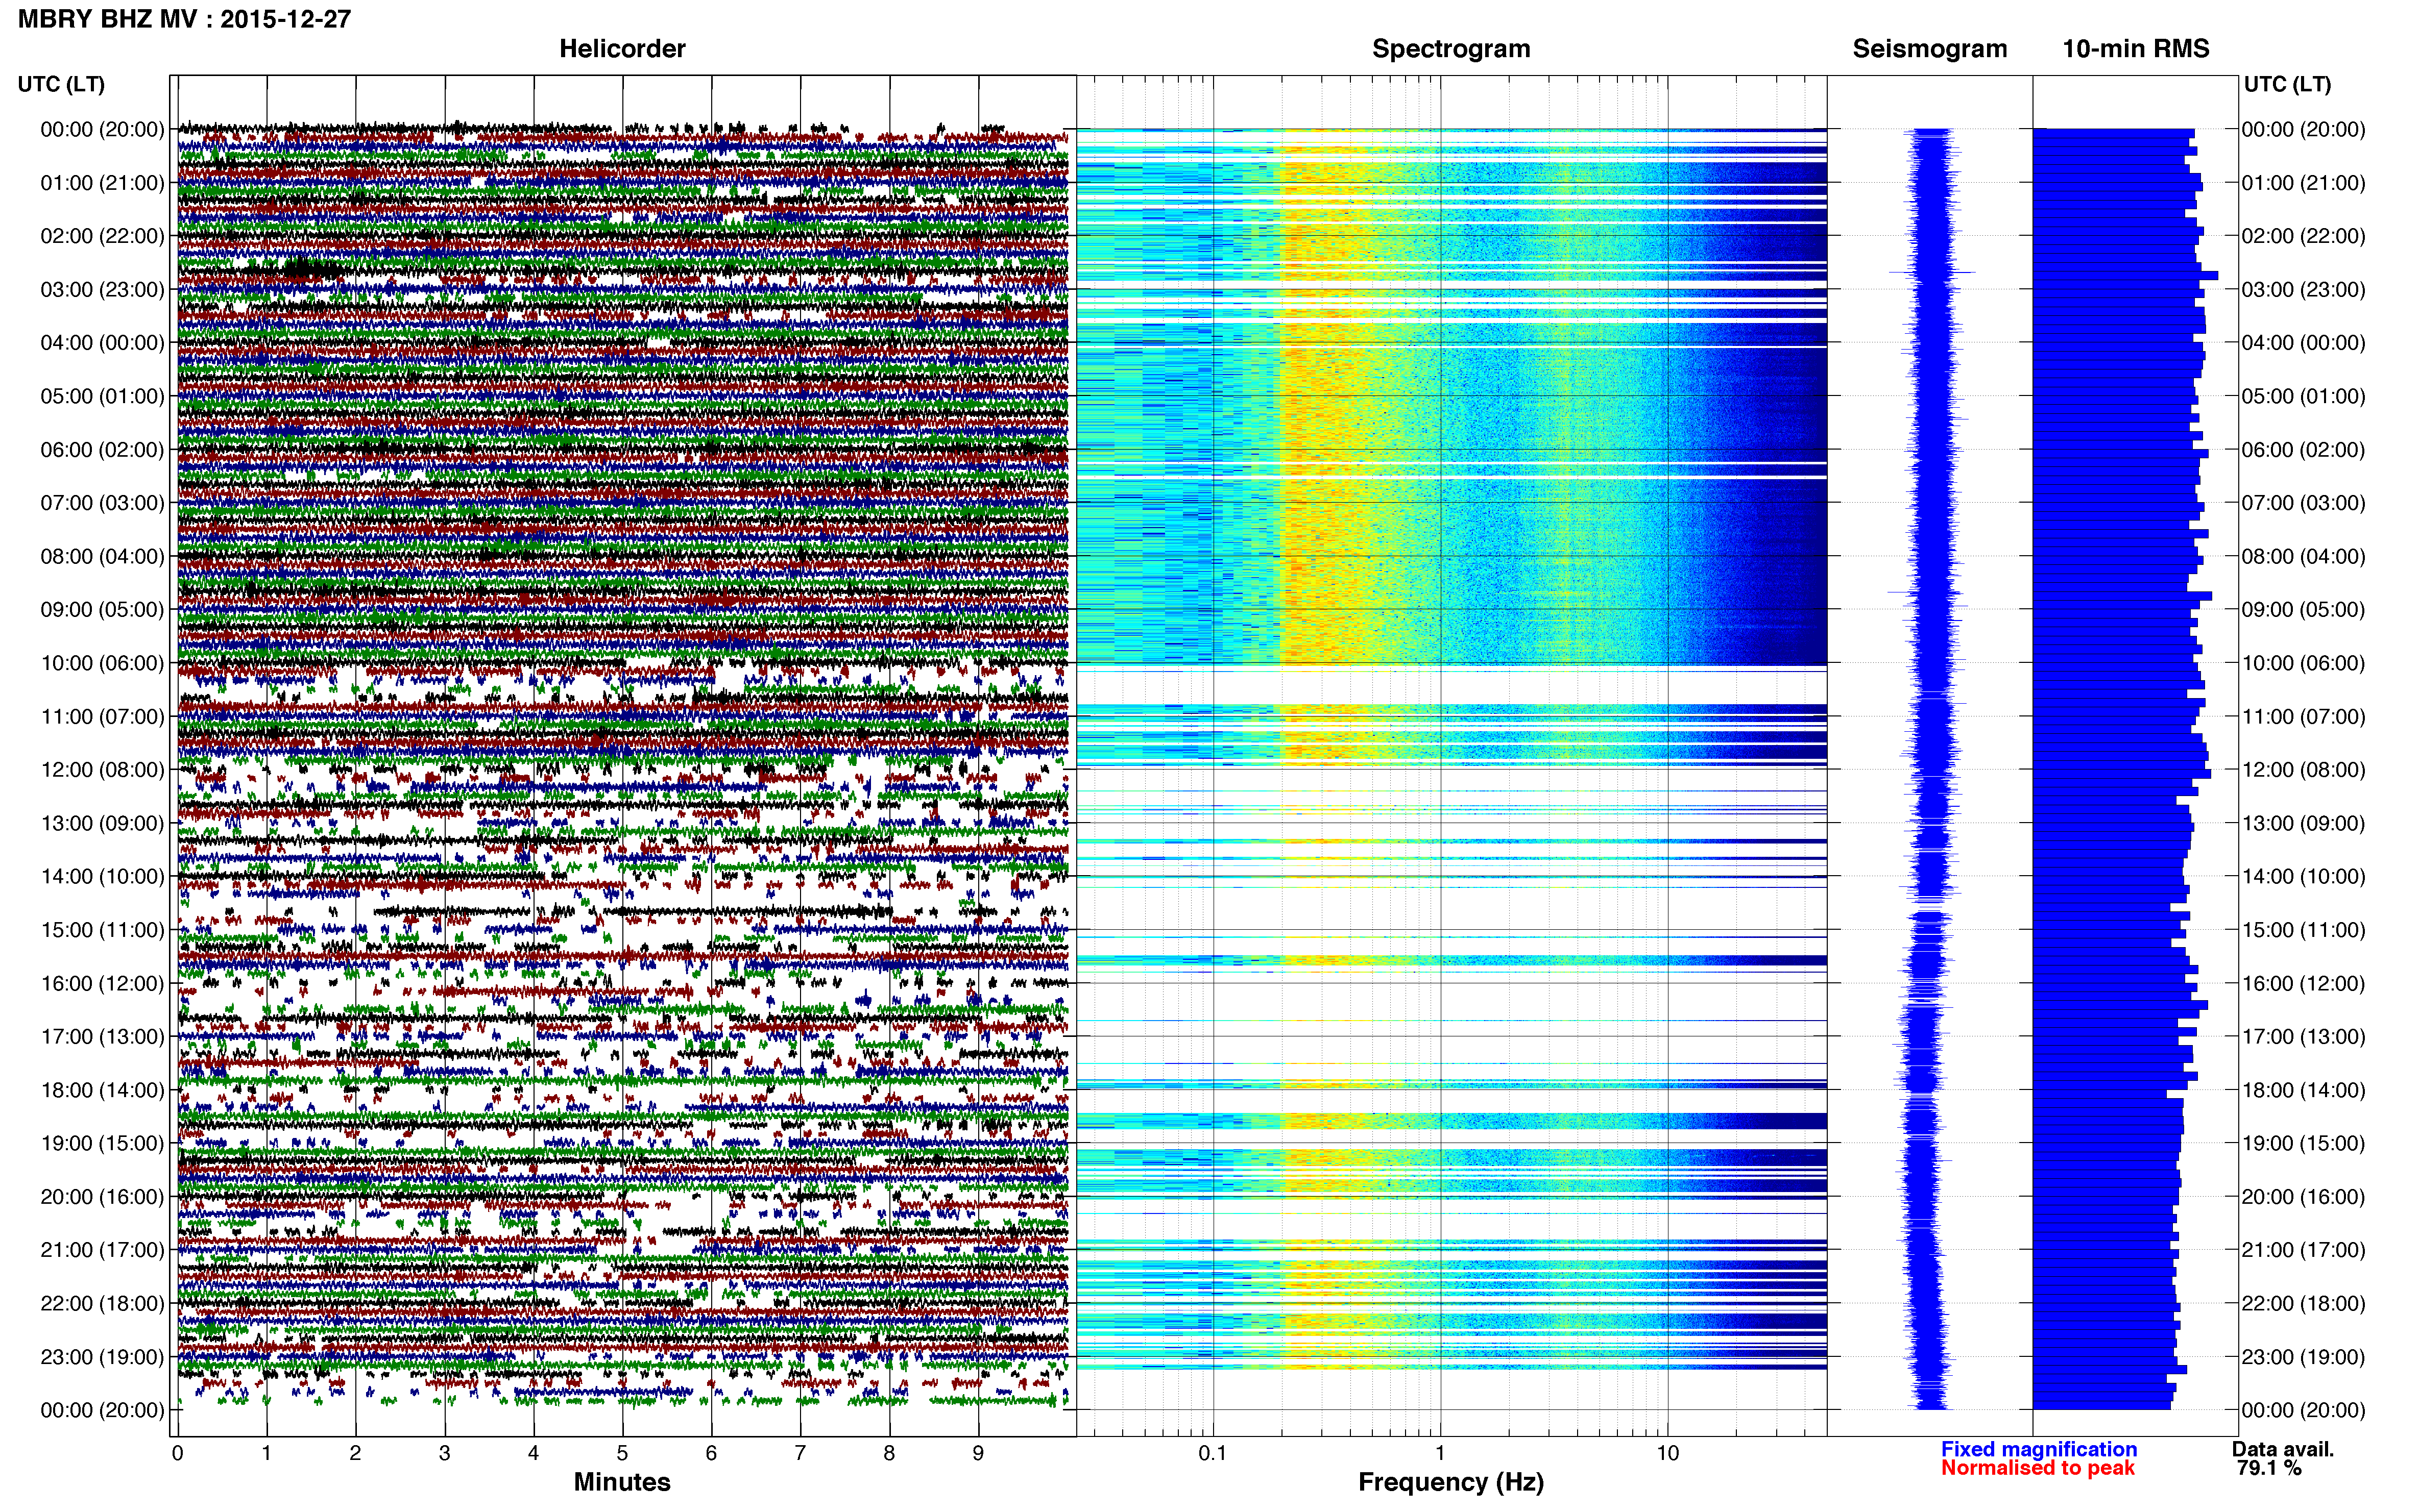Click the left '22:00 (18:00)' time label
This screenshot has width=2420, height=1512.
102,1304
